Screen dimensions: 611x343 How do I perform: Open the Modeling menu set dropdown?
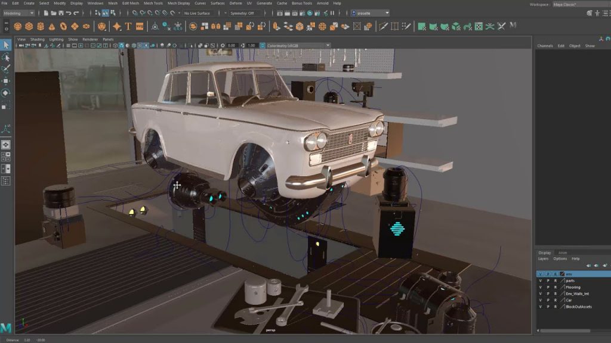pos(18,13)
